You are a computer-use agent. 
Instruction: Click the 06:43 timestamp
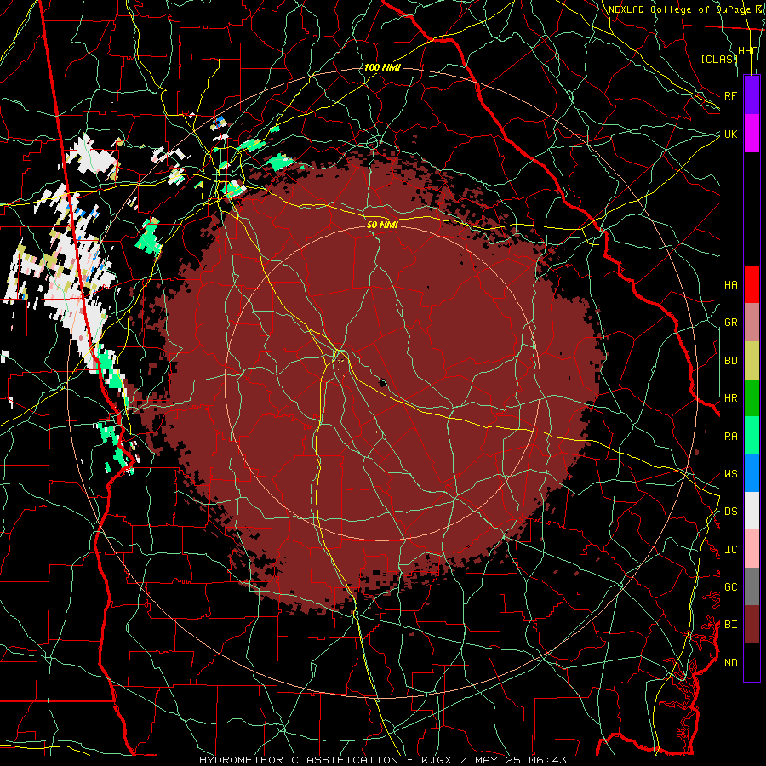click(549, 760)
